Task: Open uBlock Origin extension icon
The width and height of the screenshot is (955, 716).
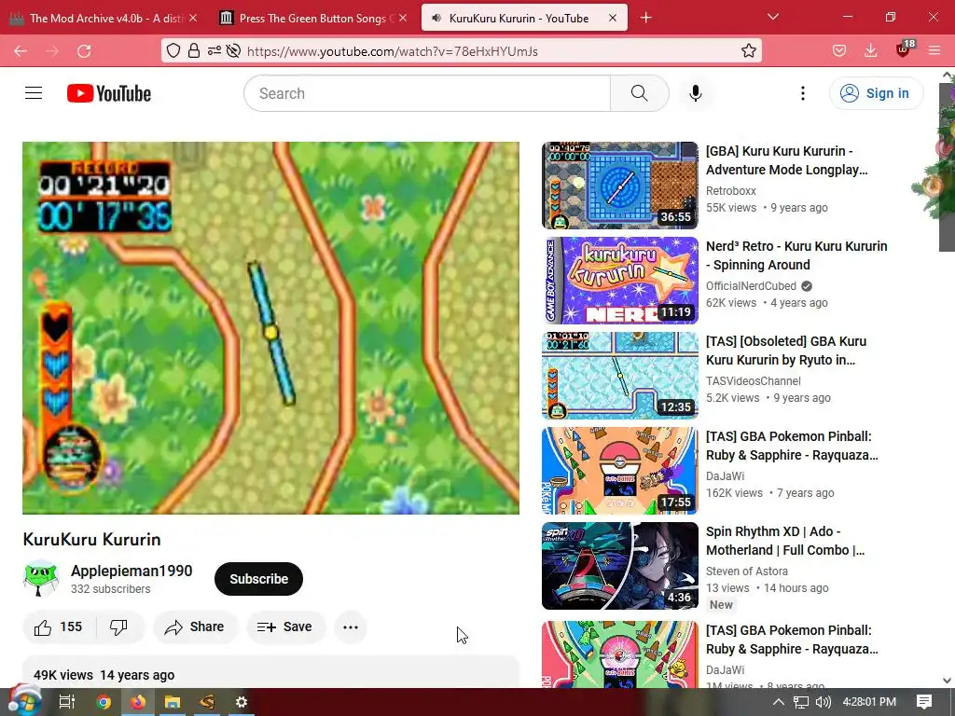Action: pos(903,50)
